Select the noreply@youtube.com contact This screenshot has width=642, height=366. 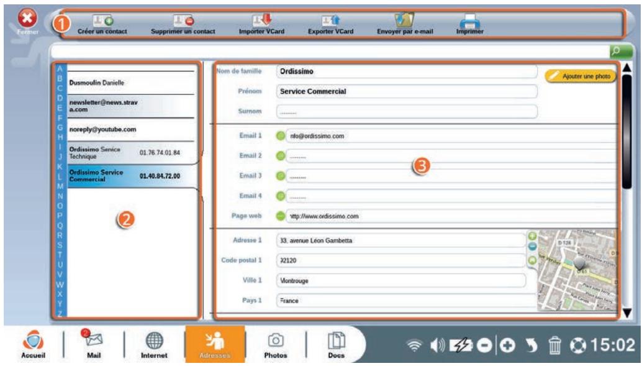pyautogui.click(x=130, y=129)
